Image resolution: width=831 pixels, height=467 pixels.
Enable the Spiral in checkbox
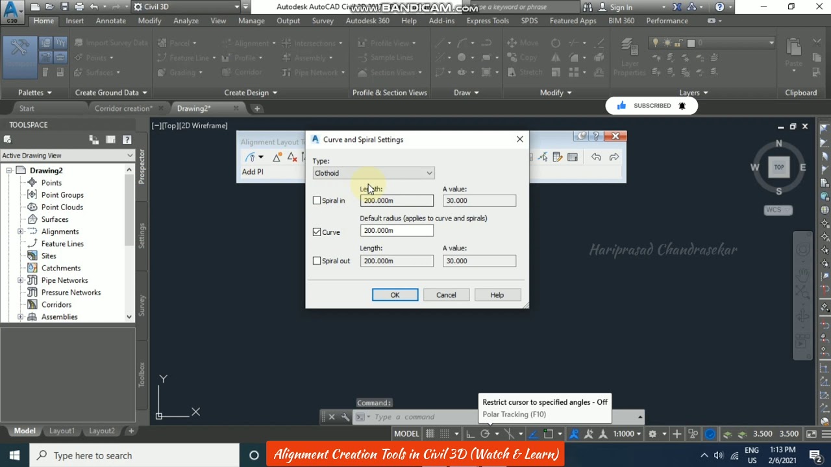tap(317, 201)
